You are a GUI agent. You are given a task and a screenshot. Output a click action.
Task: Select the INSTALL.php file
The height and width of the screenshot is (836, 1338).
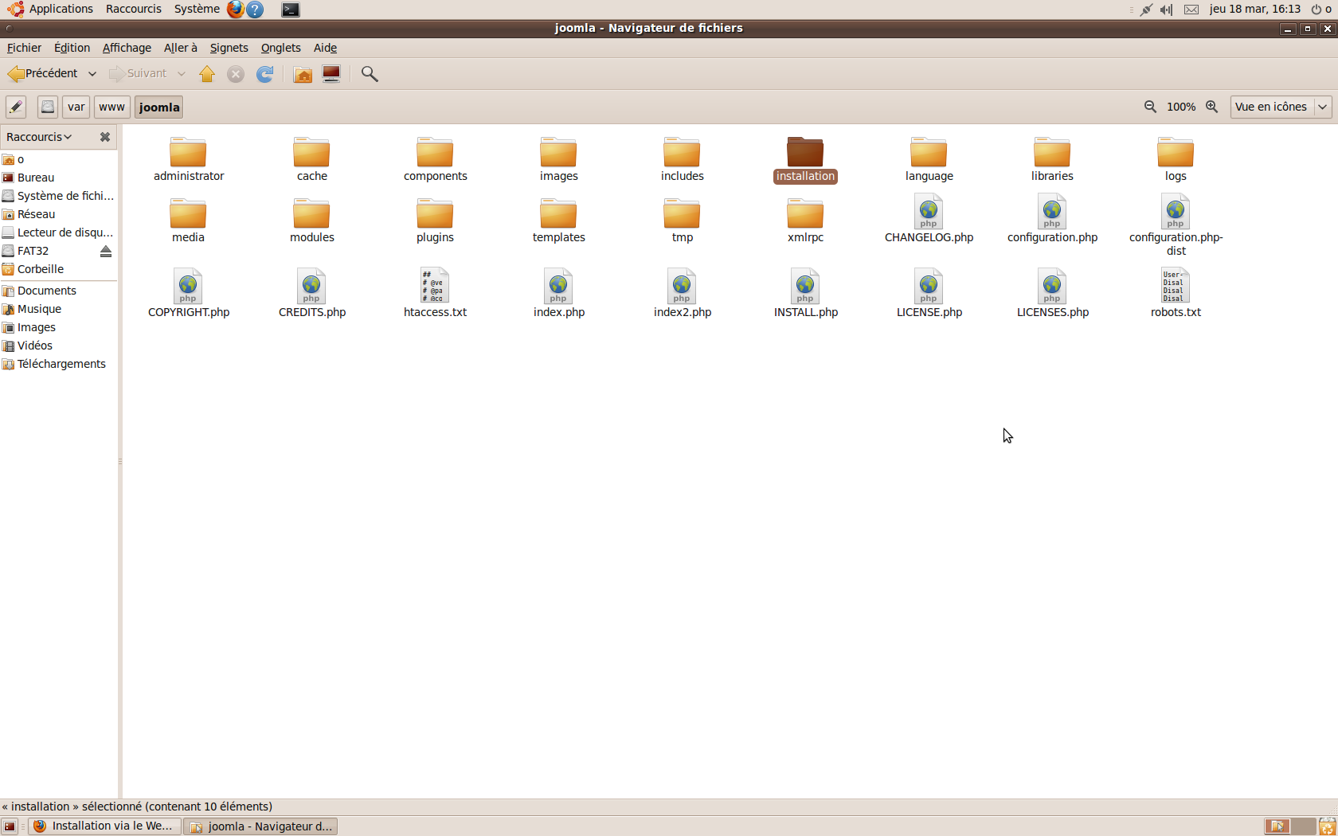[805, 293]
